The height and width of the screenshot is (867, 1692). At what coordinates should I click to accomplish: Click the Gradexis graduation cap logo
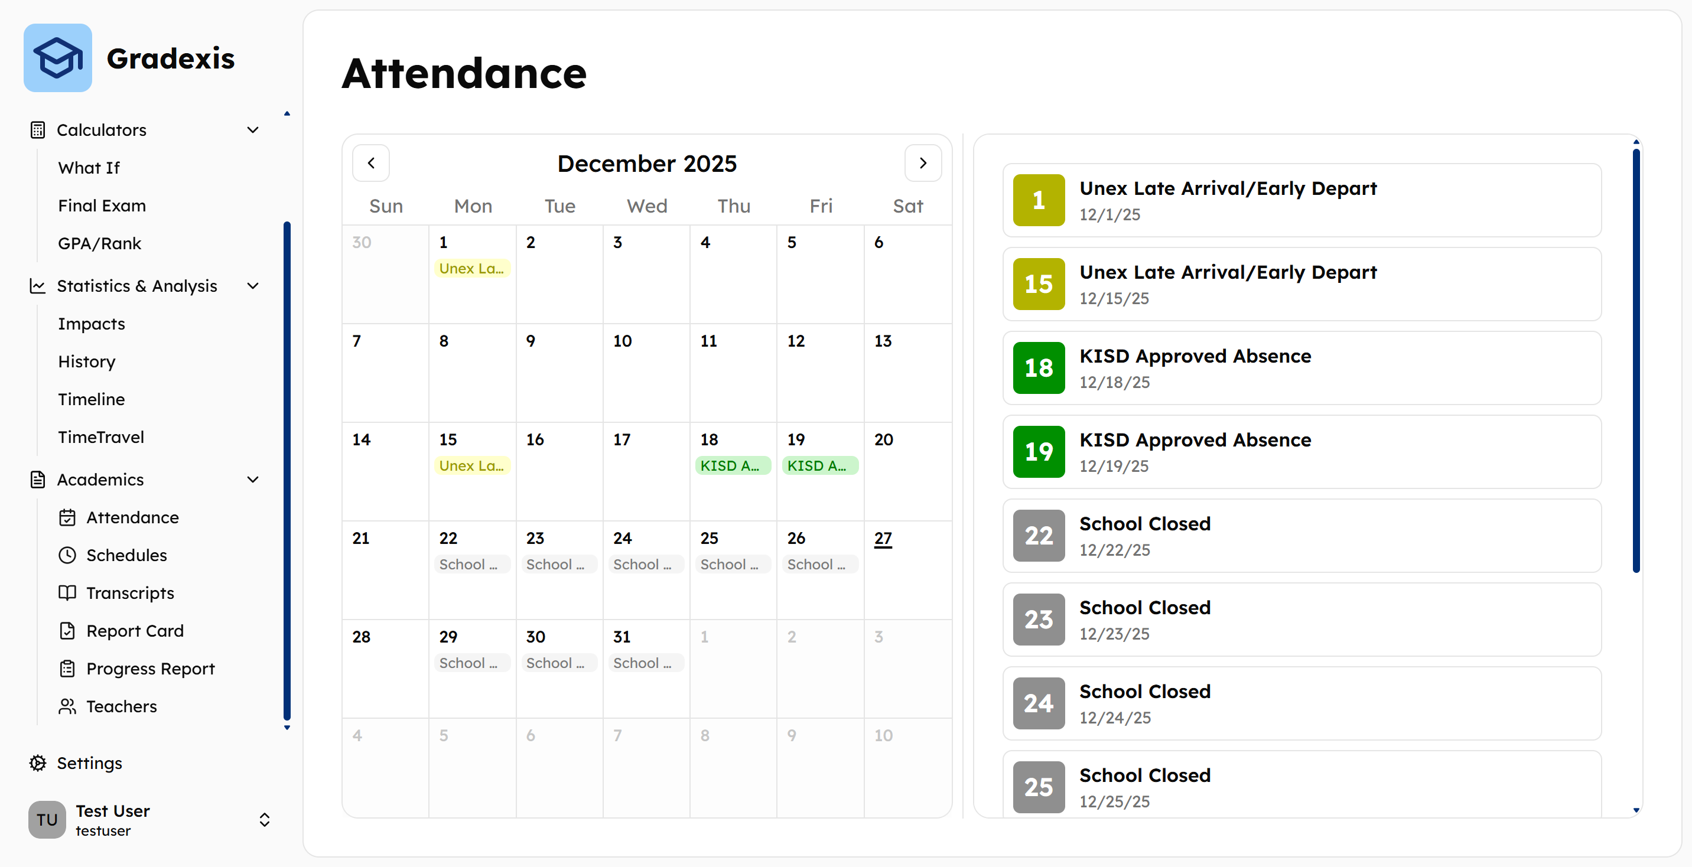[58, 58]
